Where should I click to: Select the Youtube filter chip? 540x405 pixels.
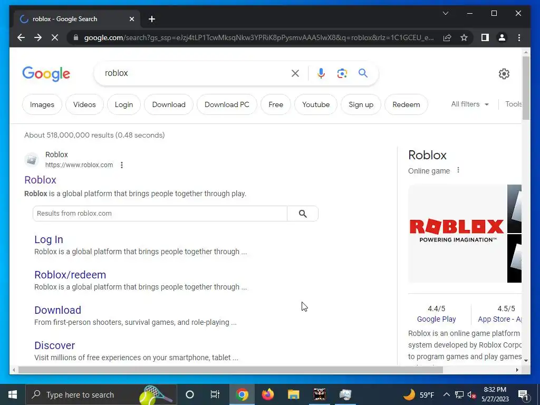[316, 104]
